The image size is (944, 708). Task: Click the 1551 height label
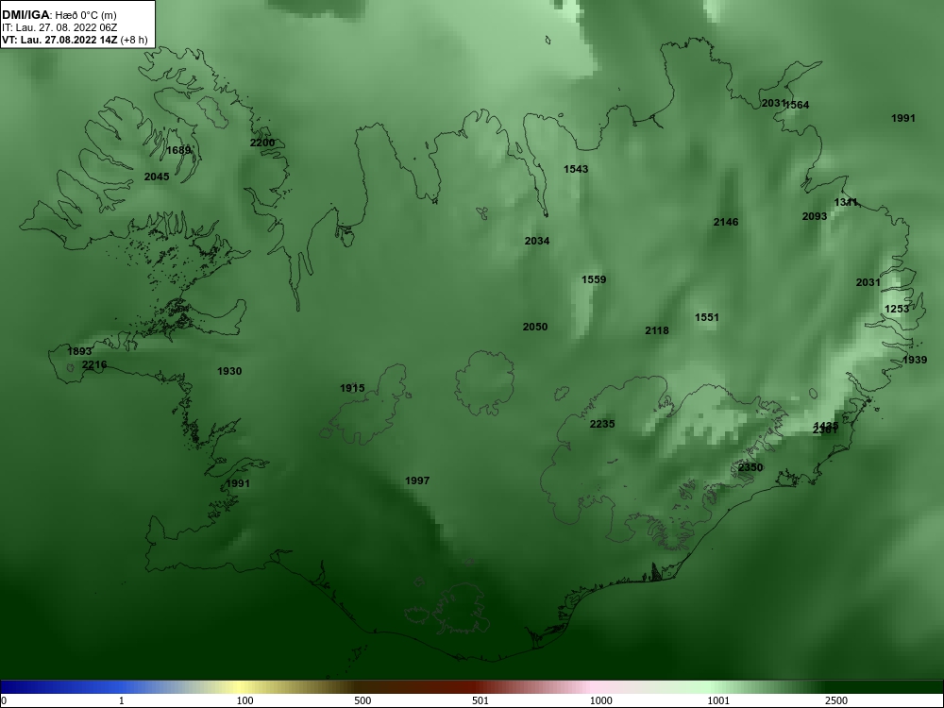707,316
